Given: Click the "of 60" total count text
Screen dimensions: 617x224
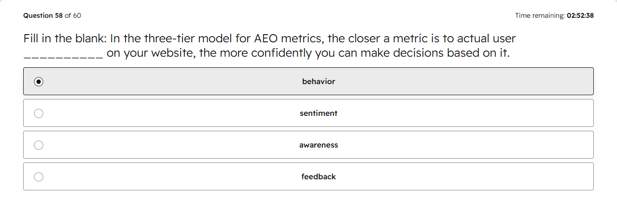Looking at the screenshot, I should coord(73,15).
